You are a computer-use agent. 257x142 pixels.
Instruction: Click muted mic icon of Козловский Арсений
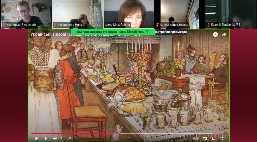point(4,25)
